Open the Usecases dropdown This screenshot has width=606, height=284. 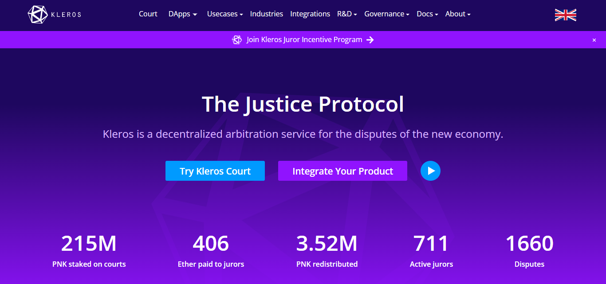(224, 14)
